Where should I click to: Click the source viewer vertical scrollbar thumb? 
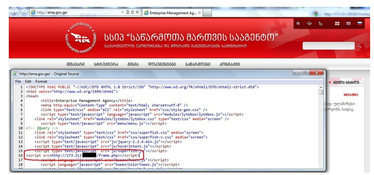(x=321, y=92)
